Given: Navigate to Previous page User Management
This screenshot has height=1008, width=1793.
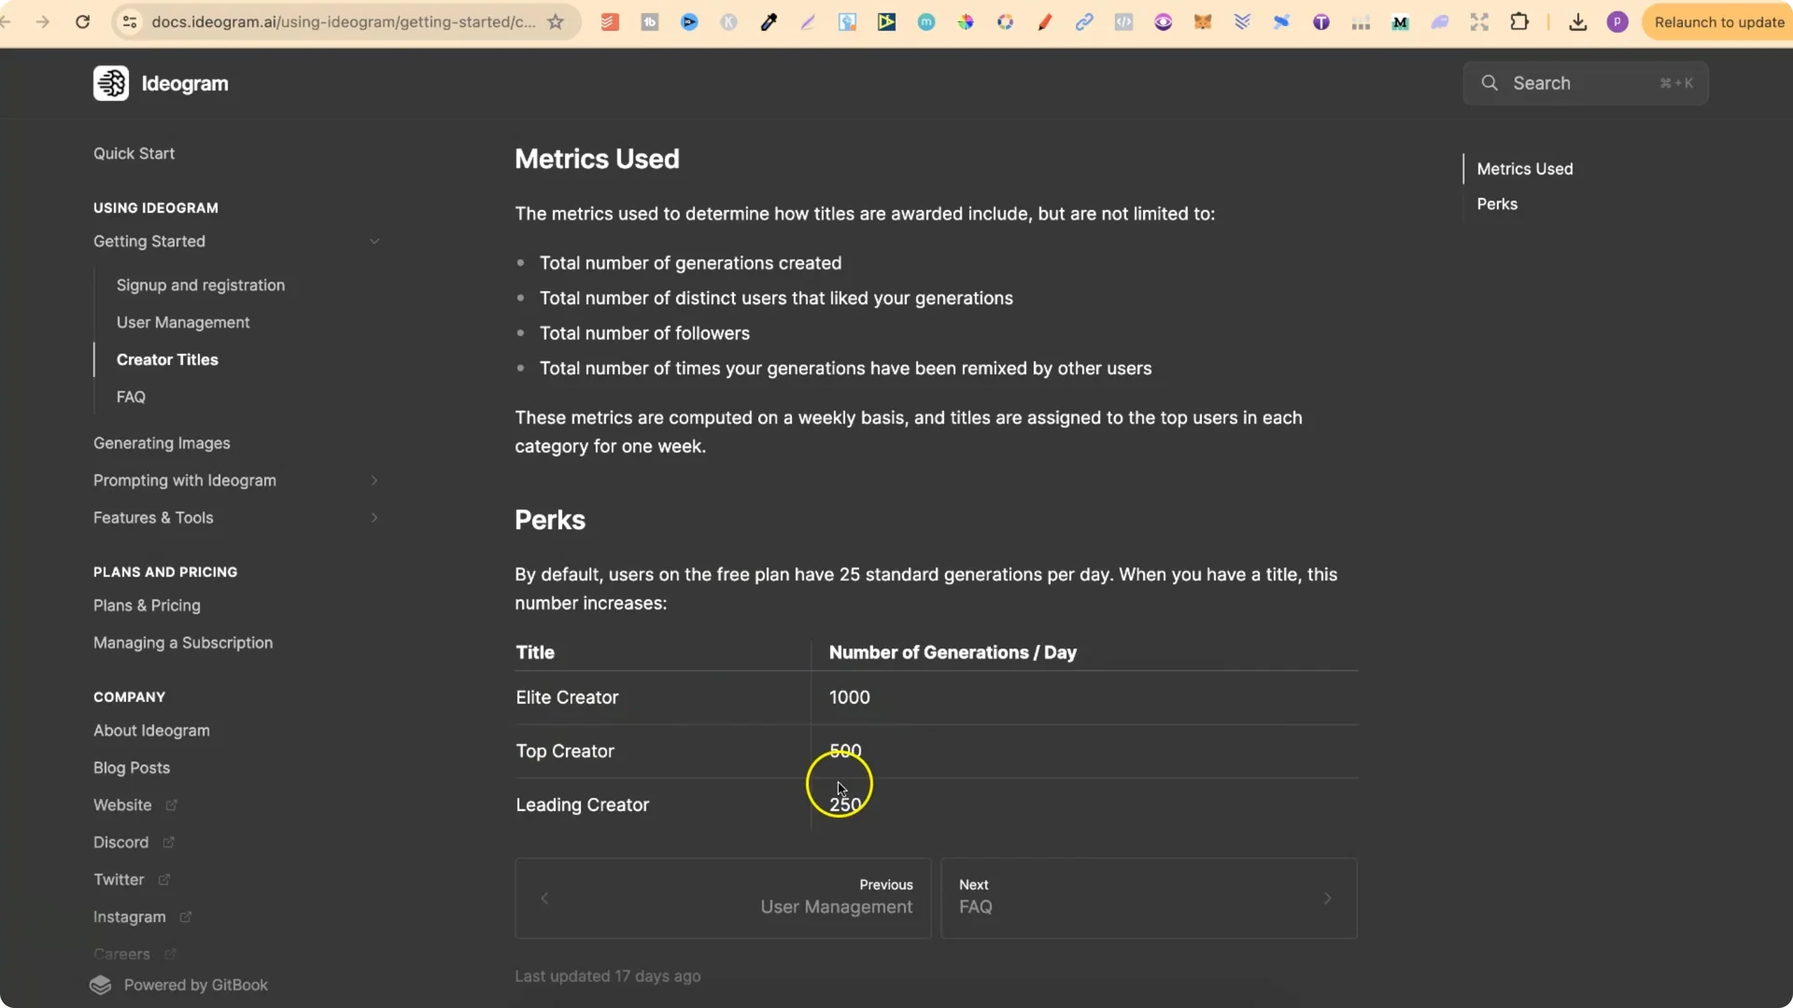Looking at the screenshot, I should [724, 898].
